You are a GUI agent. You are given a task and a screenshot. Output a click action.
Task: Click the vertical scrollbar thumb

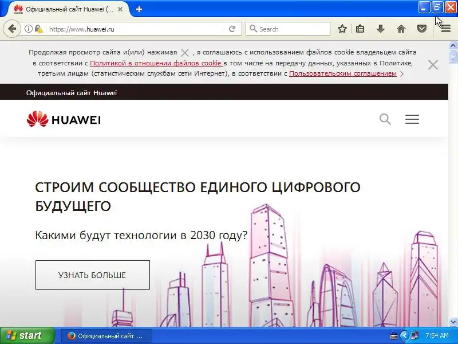click(x=453, y=57)
